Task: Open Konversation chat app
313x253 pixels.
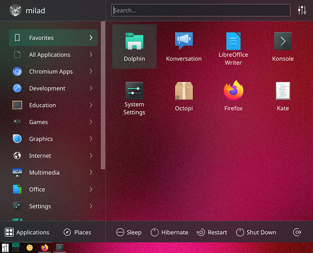Action: pyautogui.click(x=184, y=47)
